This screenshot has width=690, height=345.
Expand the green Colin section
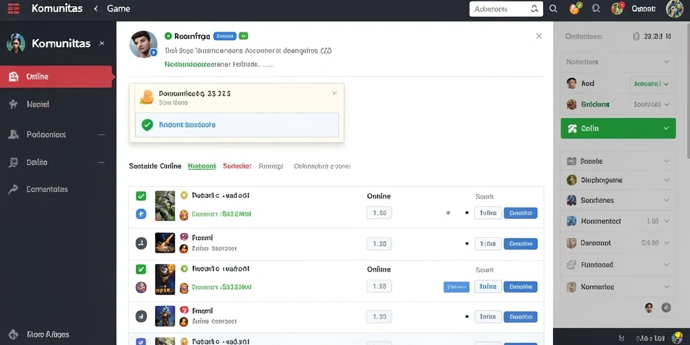coord(619,129)
